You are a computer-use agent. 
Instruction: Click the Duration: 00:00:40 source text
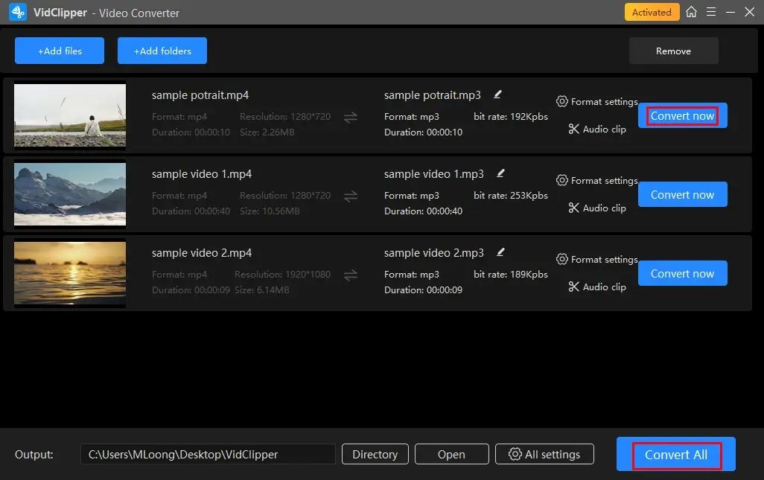tap(191, 211)
